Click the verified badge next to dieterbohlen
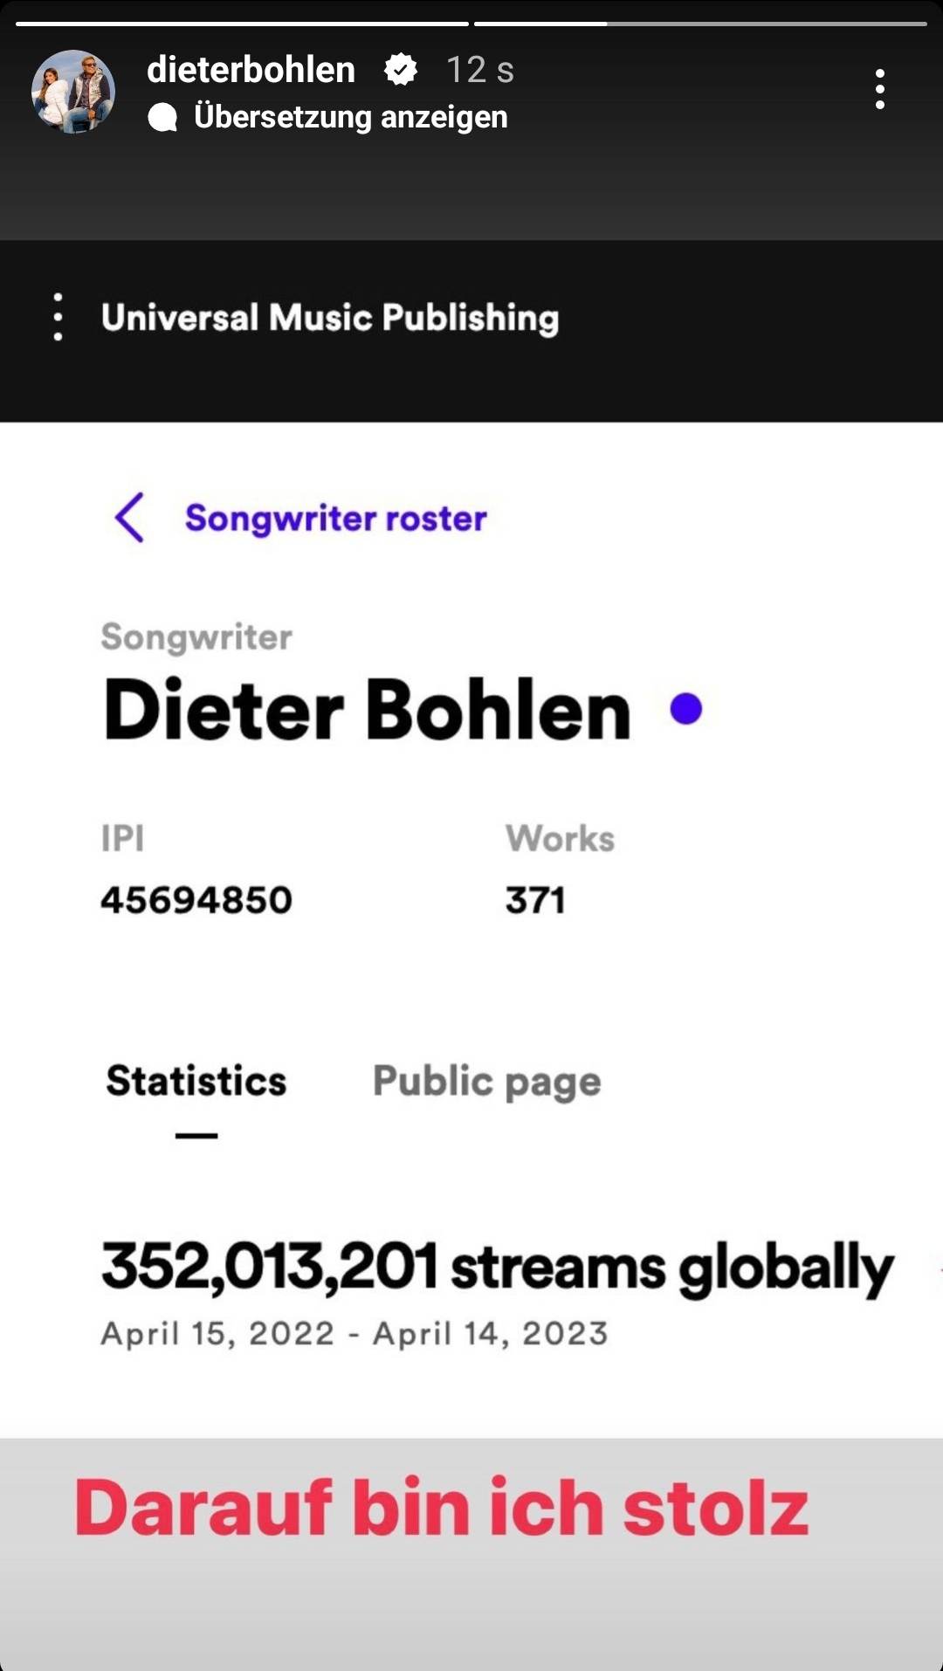Viewport: 943px width, 1671px height. point(401,70)
